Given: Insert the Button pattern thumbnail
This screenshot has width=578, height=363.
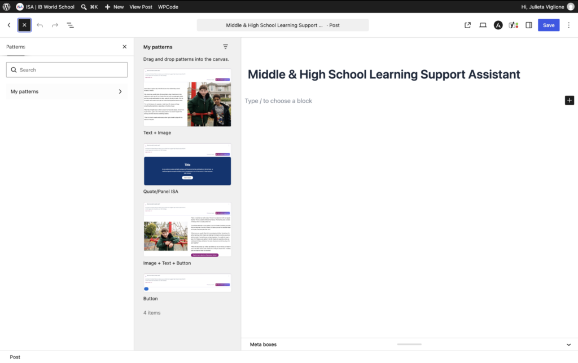Looking at the screenshot, I should (x=187, y=283).
